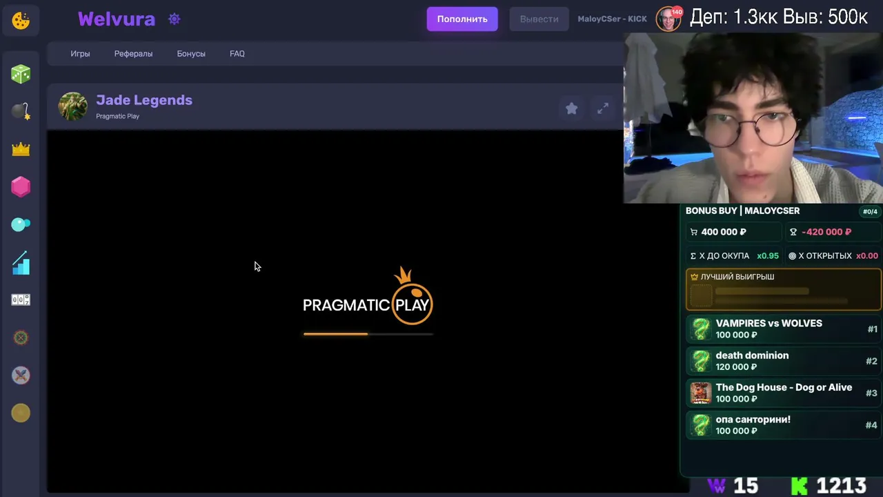Open the pink hexagon game

pos(21,186)
